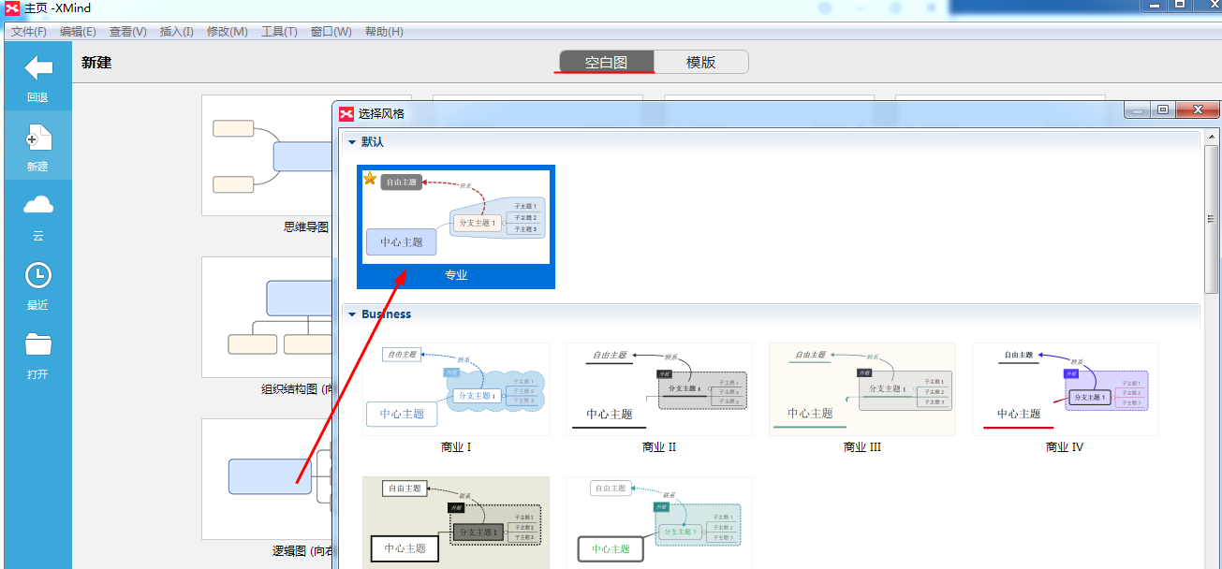Open the 编辑(E) menu
The image size is (1222, 569).
click(x=78, y=32)
